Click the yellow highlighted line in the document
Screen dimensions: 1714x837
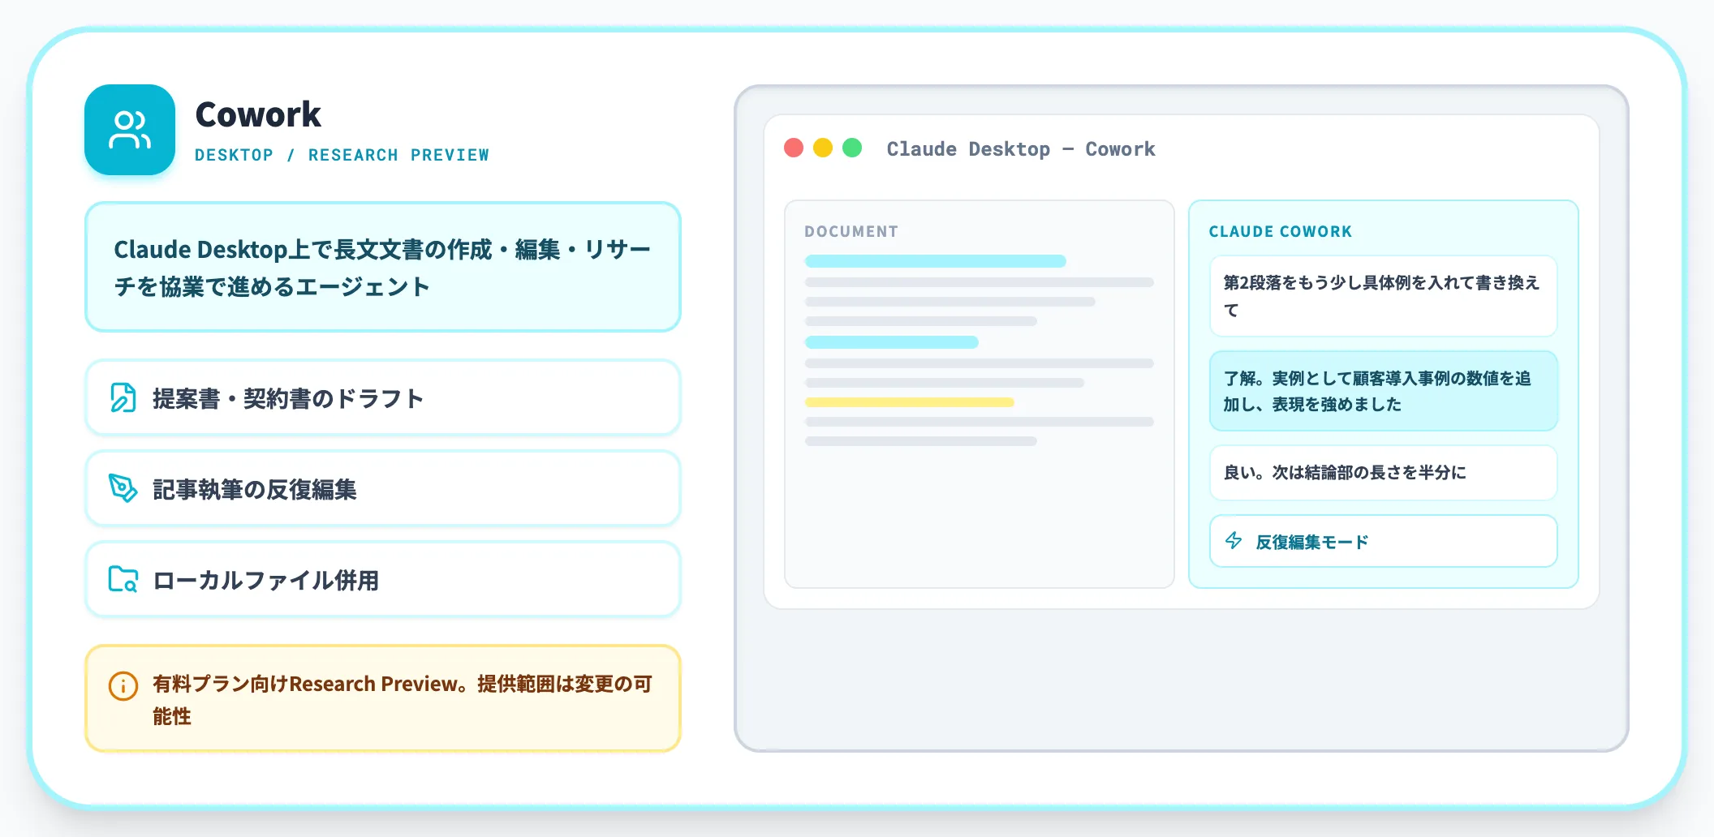click(x=910, y=402)
